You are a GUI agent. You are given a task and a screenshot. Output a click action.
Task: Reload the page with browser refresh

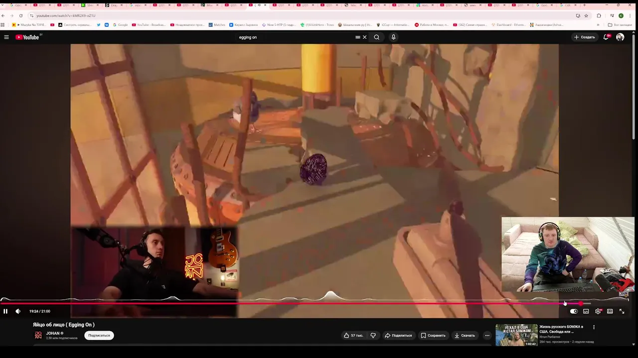[x=21, y=16]
